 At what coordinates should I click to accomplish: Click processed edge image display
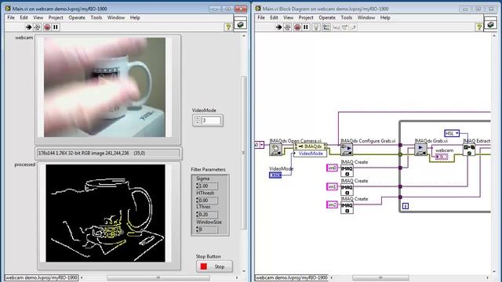point(105,213)
